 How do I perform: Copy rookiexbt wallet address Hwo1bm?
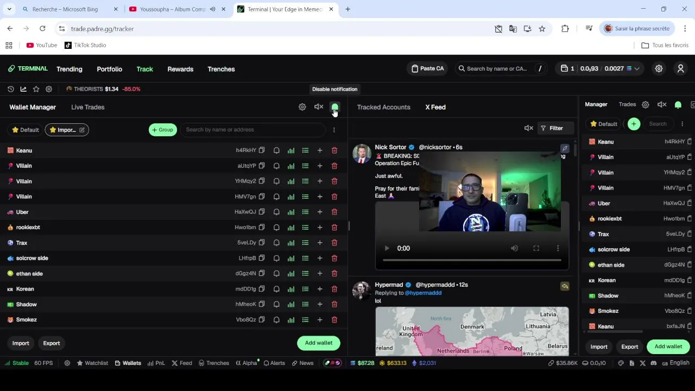(x=262, y=228)
